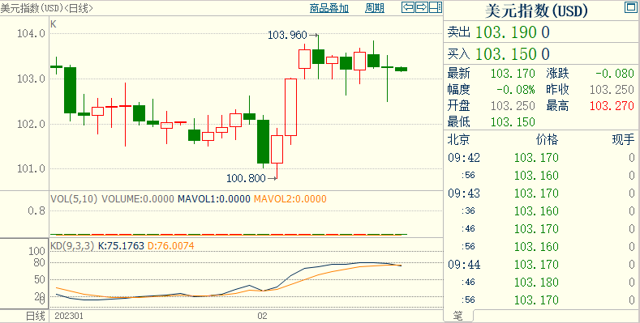Click the K indicator label on chart
Image resolution: width=640 pixels, height=323 pixels.
[x=53, y=24]
